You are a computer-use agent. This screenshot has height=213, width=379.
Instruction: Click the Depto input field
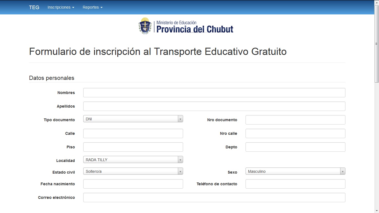295,147
